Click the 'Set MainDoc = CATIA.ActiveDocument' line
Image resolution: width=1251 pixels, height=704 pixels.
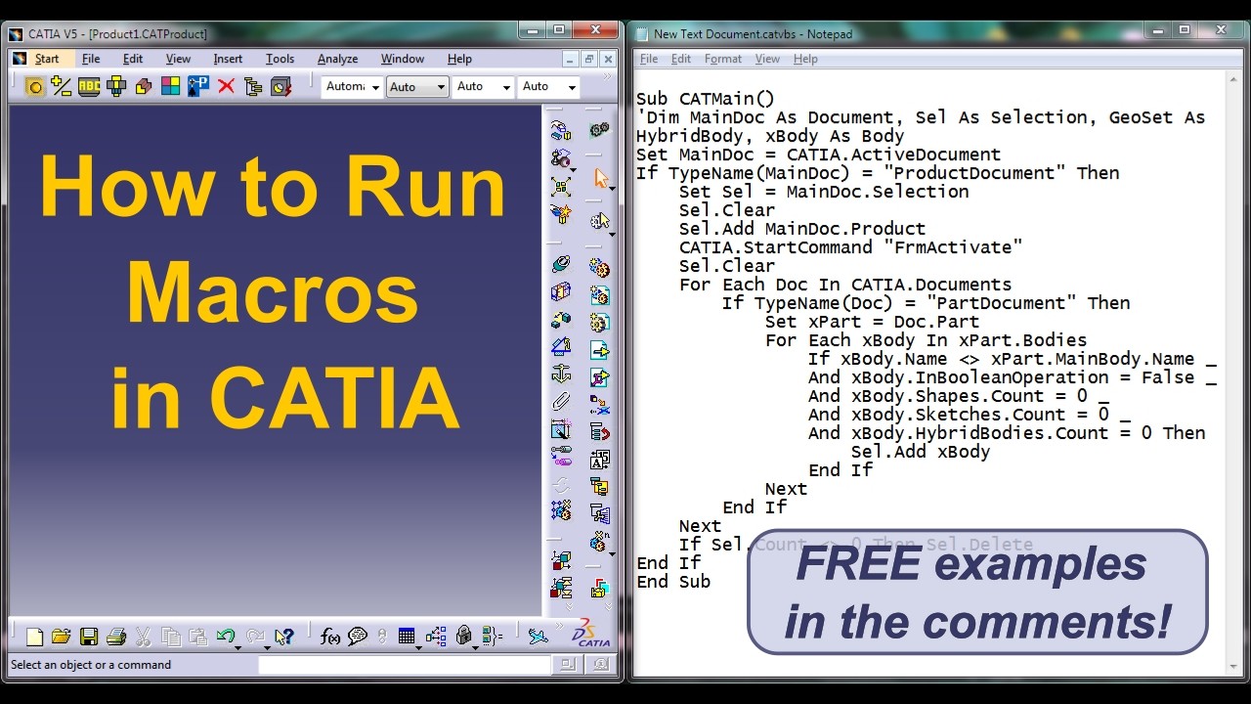click(x=818, y=154)
